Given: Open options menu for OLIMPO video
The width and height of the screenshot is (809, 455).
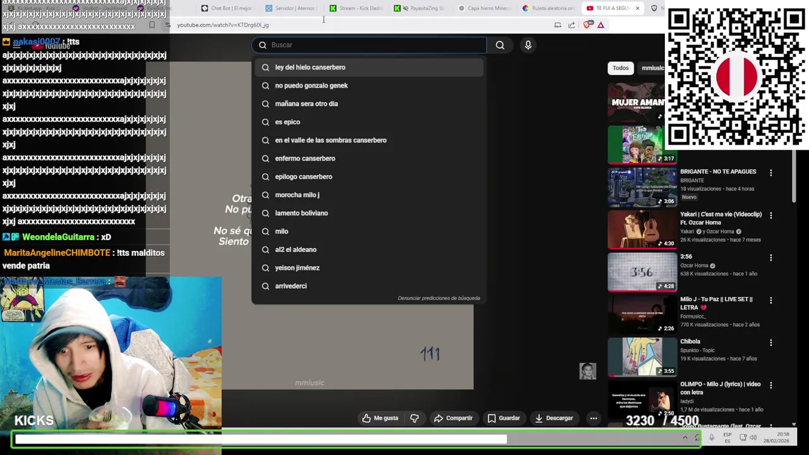Looking at the screenshot, I should (x=770, y=385).
